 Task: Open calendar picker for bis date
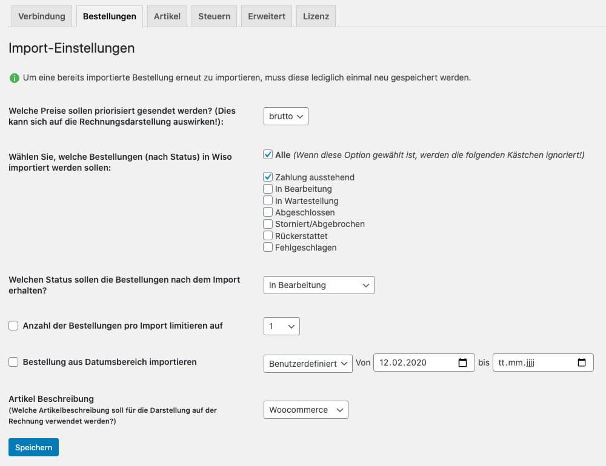point(581,363)
